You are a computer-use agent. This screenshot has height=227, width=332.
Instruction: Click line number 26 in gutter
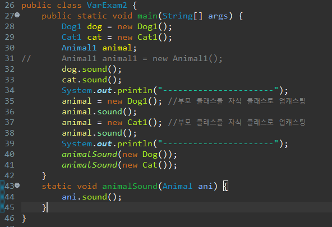[10, 5]
